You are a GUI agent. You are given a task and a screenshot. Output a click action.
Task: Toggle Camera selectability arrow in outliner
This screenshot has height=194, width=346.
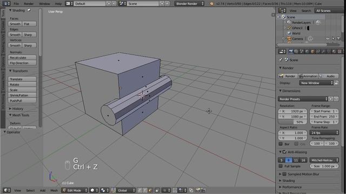pyautogui.click(x=333, y=39)
